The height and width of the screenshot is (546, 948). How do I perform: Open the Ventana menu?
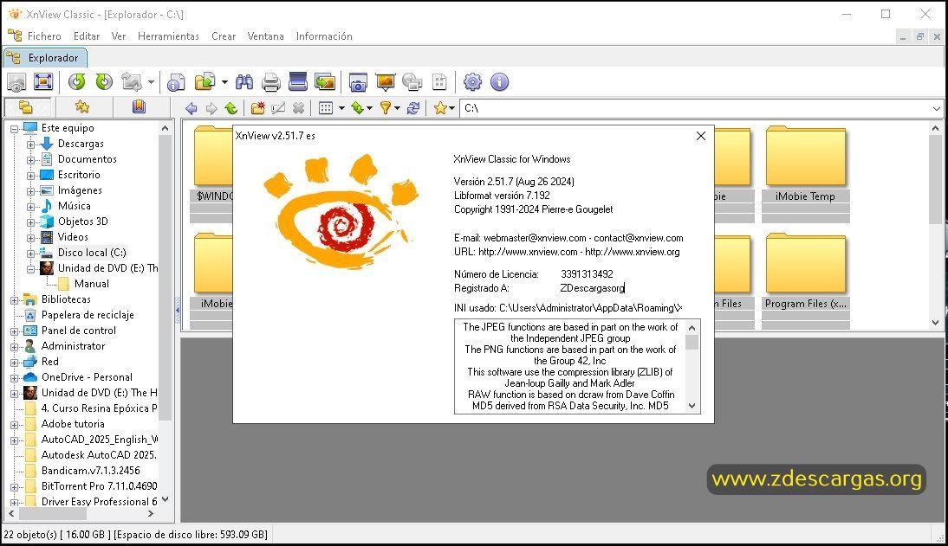(265, 36)
